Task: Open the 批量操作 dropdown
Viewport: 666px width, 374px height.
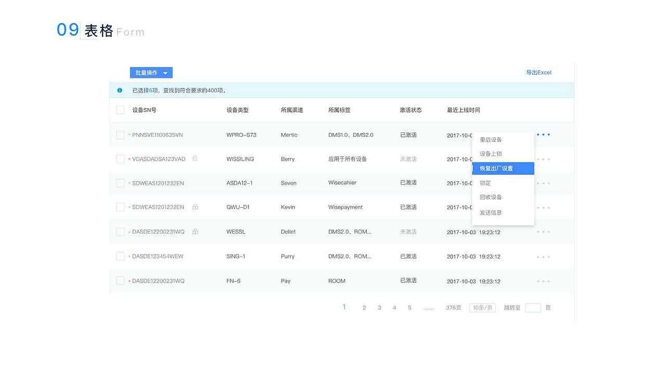Action: point(151,73)
